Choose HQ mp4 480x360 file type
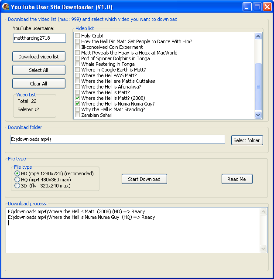Image resolution: width=274 pixels, height=279 pixels. pos(17,180)
